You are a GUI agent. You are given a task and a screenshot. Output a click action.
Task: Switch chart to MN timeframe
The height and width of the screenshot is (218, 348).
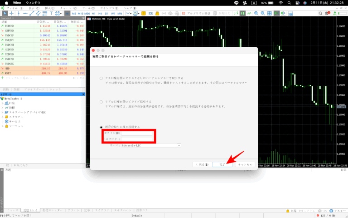click(x=120, y=13)
